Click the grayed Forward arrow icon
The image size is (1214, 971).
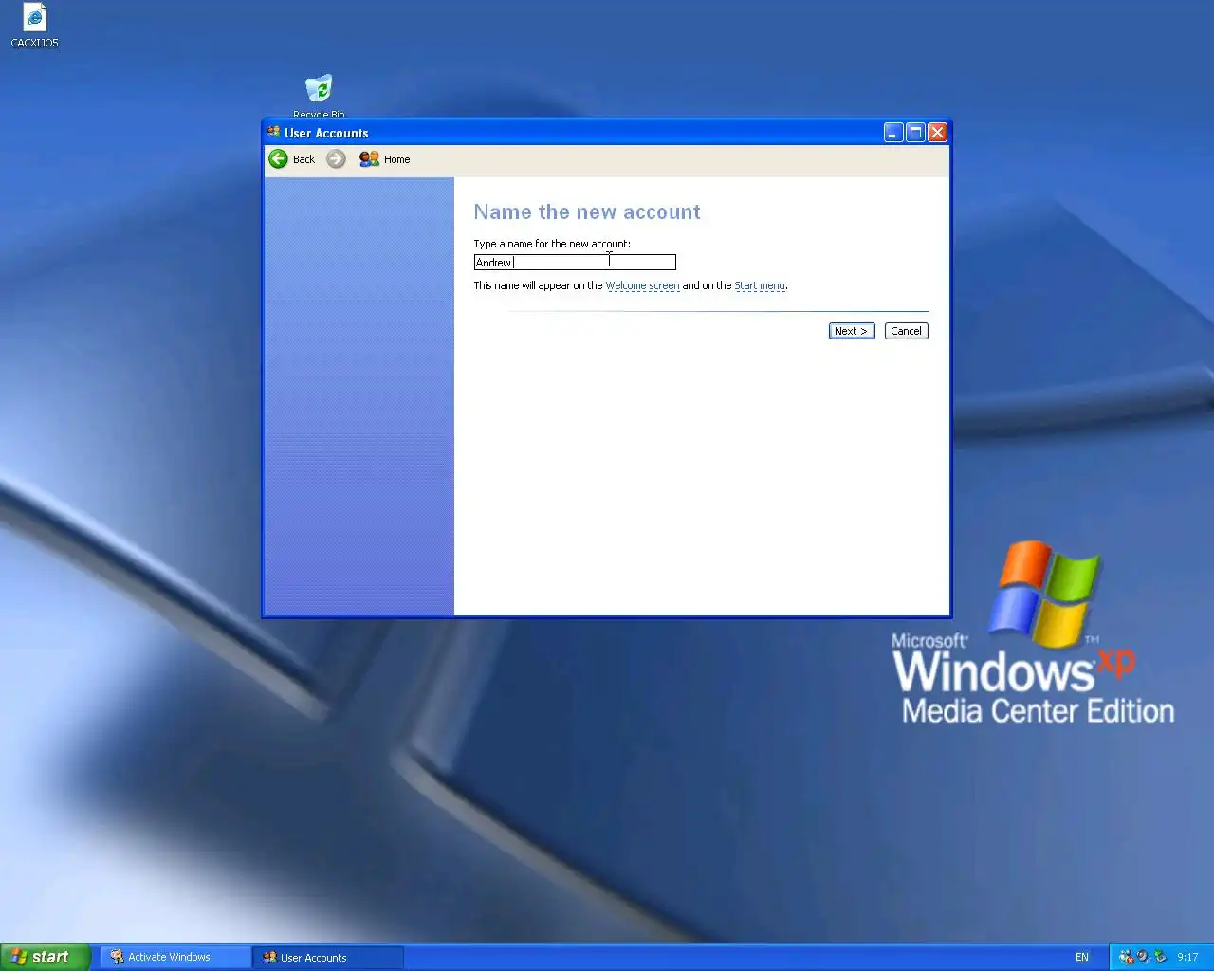pos(336,159)
